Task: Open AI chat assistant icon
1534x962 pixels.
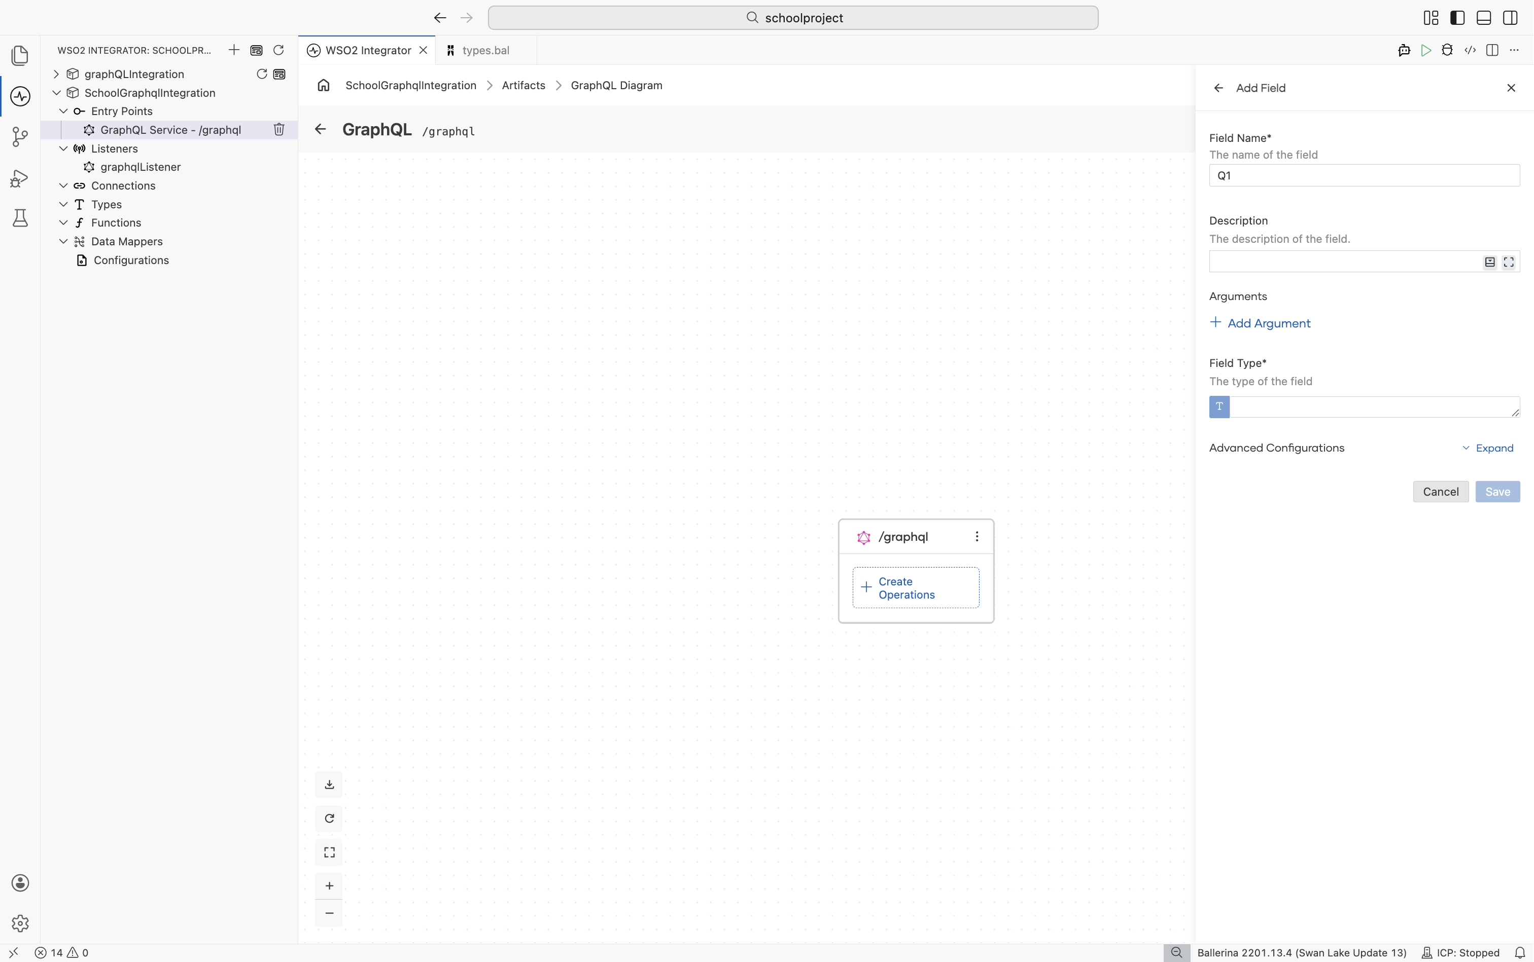Action: click(1404, 50)
